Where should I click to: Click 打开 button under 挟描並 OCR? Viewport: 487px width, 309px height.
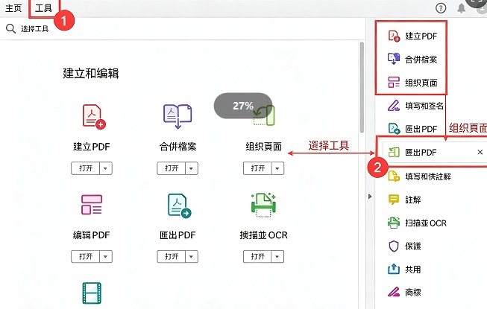point(257,257)
